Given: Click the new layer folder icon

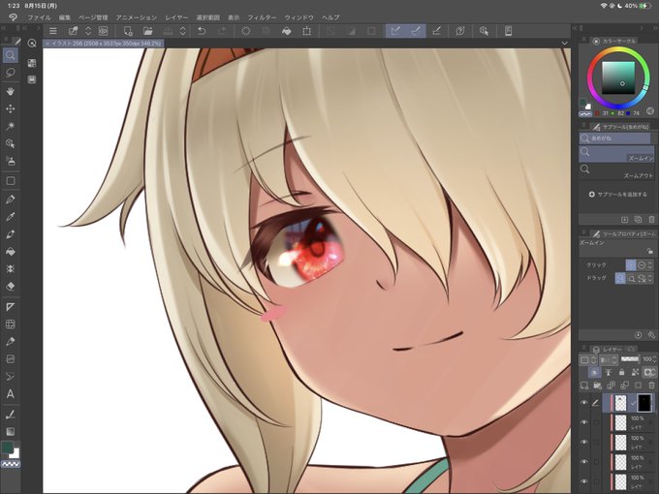Looking at the screenshot, I should point(598,386).
